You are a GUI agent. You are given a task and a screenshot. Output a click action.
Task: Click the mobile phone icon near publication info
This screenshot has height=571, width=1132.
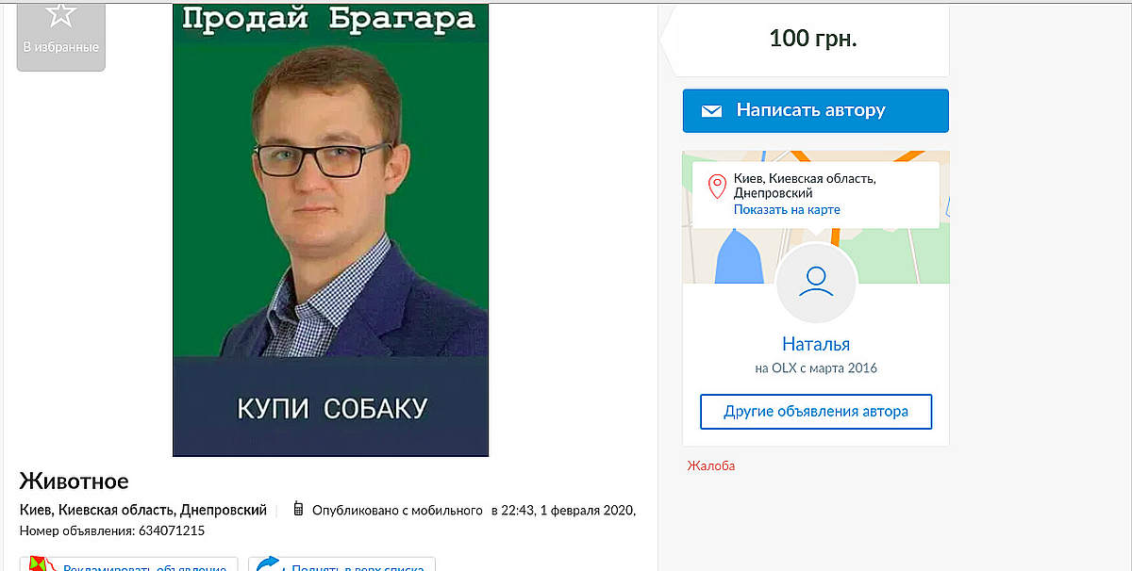(x=298, y=510)
